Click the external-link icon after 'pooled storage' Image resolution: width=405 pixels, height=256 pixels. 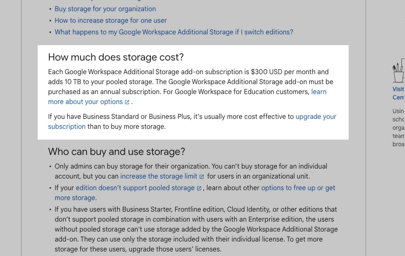(199, 188)
